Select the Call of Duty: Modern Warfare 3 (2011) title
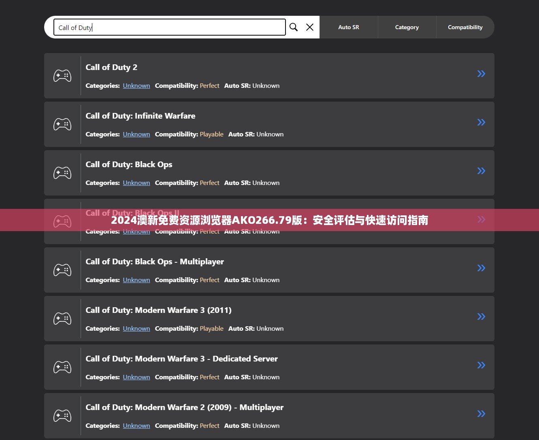Viewport: 539px width, 440px height. [158, 310]
